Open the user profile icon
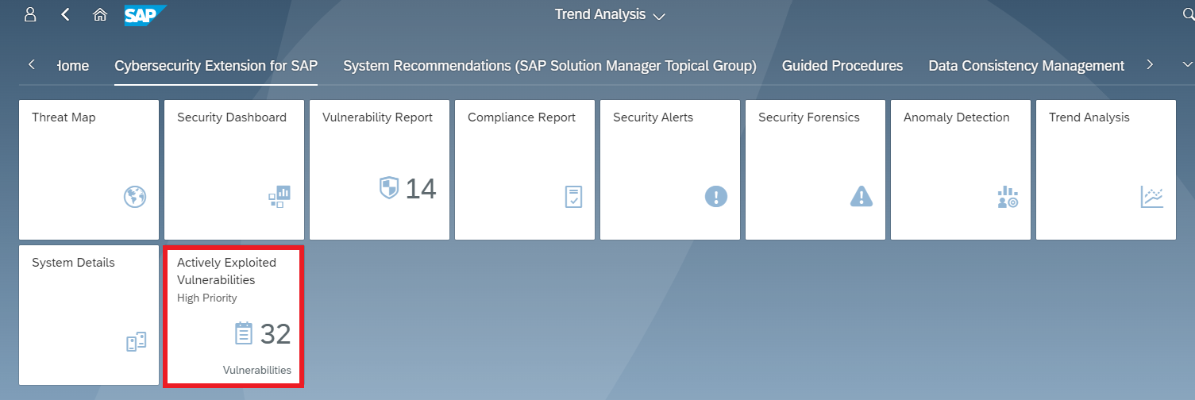This screenshot has width=1195, height=400. pos(30,14)
